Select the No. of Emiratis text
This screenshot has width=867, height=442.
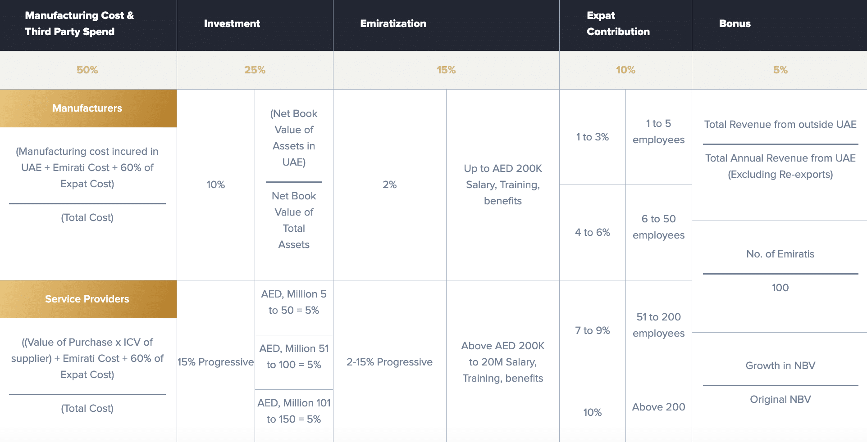pyautogui.click(x=780, y=254)
